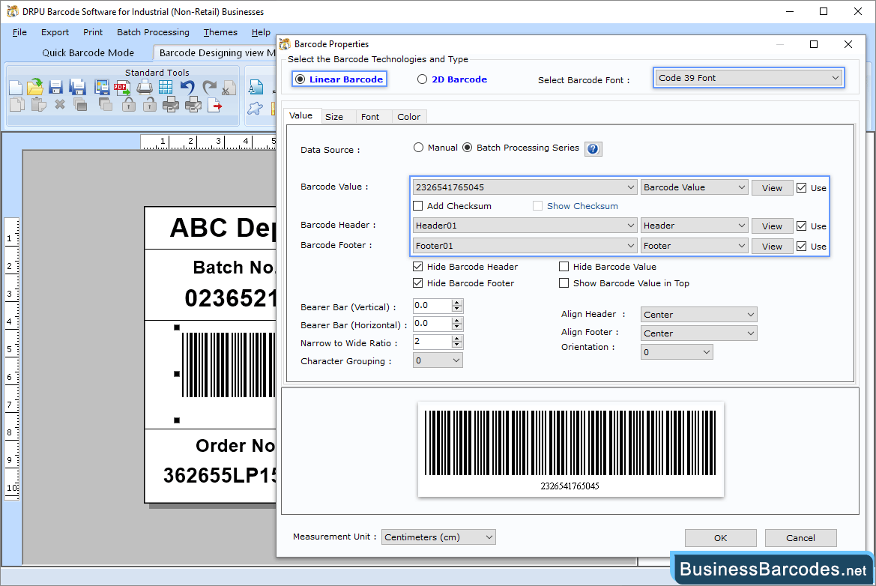
Task: Click the Save As double-floppy icon
Action: tap(77, 87)
